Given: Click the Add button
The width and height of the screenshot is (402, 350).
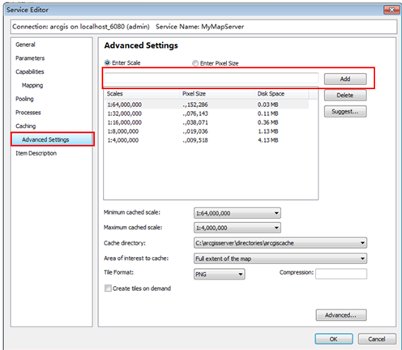Looking at the screenshot, I should pyautogui.click(x=345, y=79).
